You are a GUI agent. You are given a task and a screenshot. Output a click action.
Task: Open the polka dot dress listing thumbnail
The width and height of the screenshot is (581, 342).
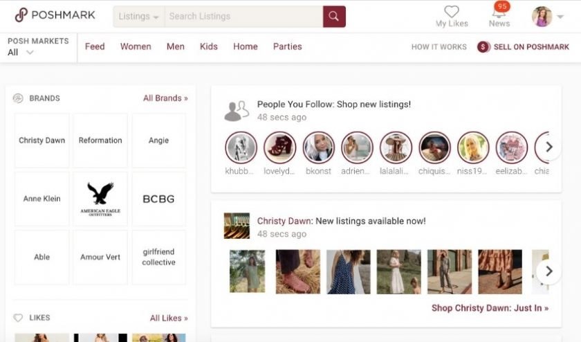348,271
